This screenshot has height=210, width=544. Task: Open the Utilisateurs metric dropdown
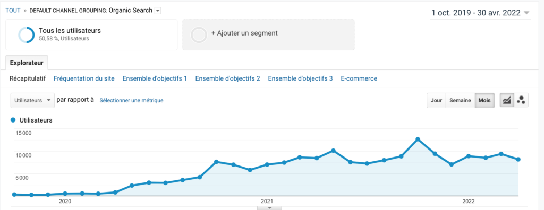point(32,101)
